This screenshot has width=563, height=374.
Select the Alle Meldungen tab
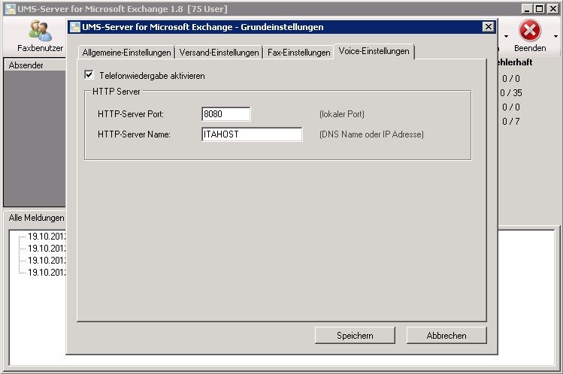36,218
